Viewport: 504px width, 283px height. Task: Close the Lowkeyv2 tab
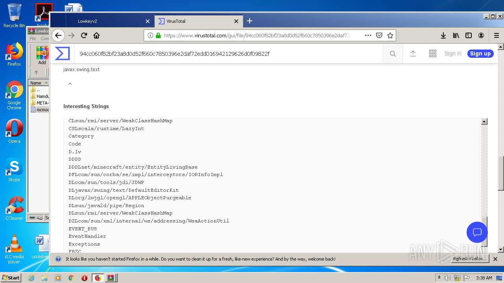[x=148, y=21]
